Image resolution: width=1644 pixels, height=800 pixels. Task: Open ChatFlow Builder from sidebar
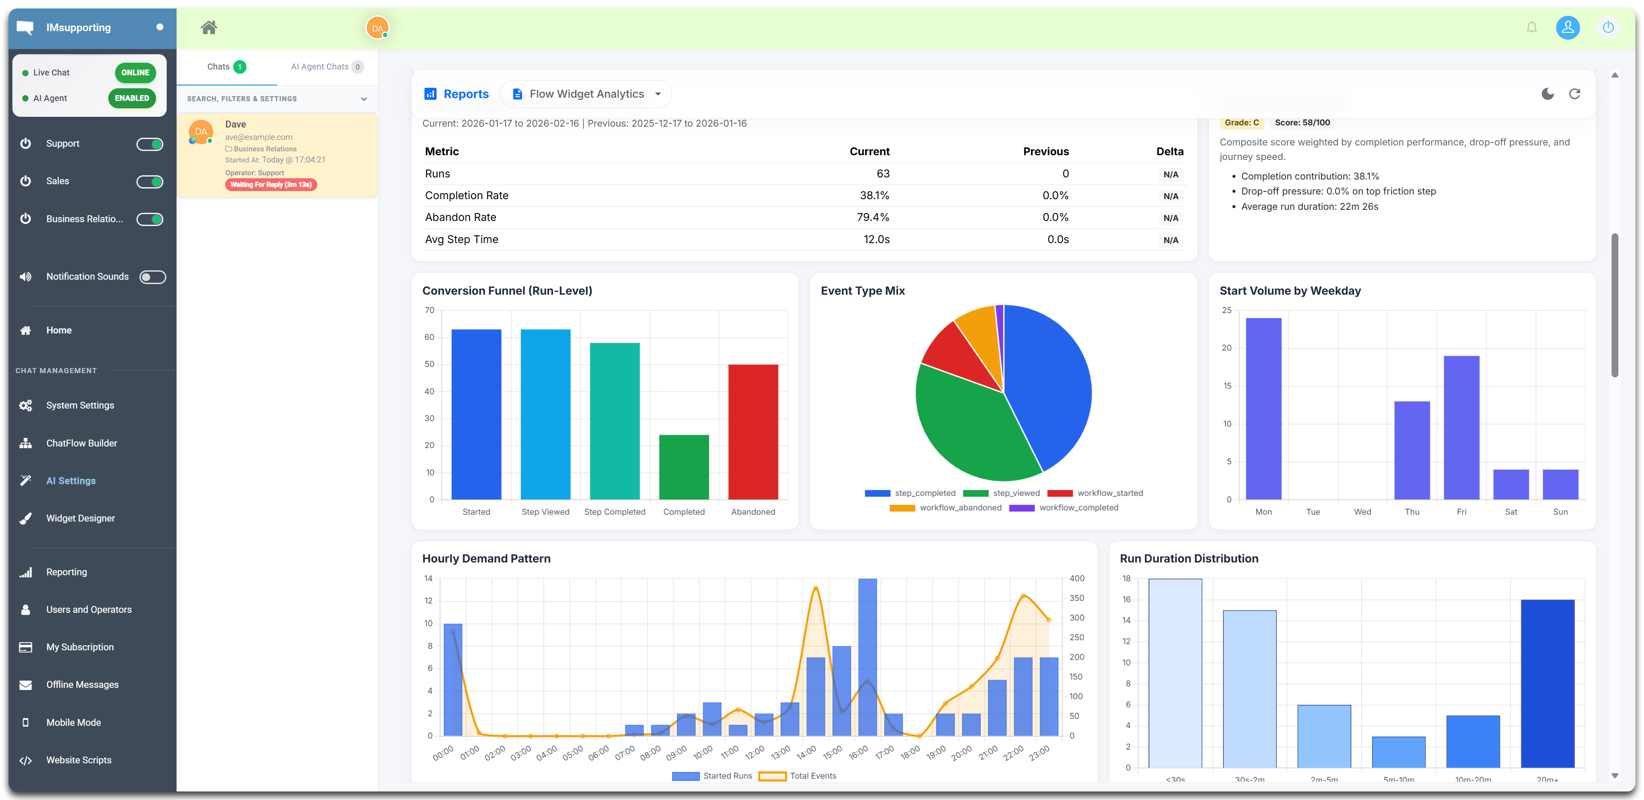point(81,443)
